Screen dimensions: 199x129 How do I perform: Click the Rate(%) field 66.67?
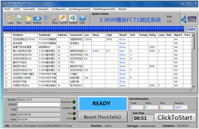coord(181,107)
